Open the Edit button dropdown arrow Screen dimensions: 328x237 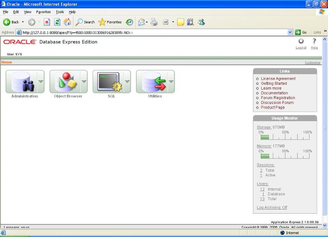tap(173, 22)
